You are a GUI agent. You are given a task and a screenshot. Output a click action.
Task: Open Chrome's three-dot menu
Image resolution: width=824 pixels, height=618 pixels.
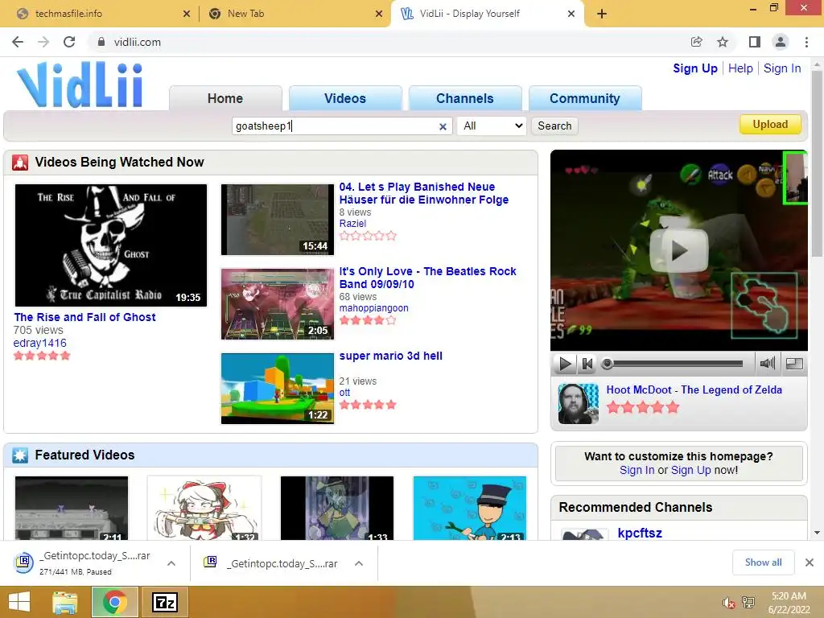click(806, 42)
